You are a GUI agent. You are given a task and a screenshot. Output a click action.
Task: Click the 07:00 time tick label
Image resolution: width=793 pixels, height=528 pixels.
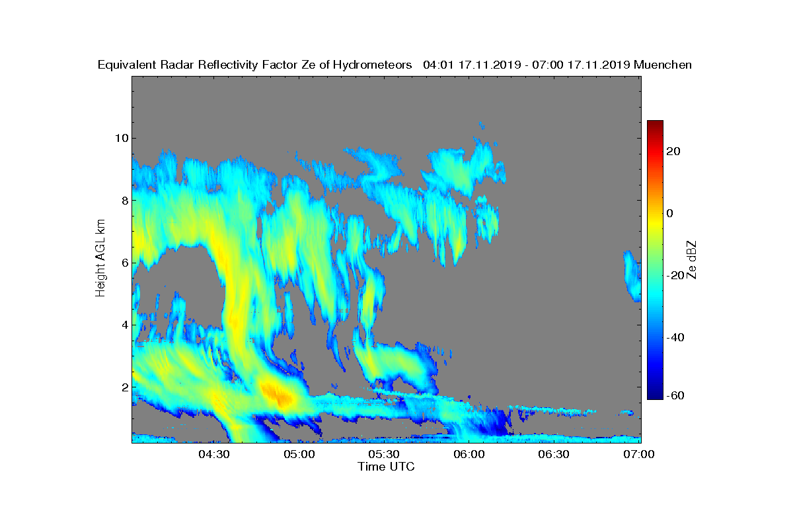[x=639, y=454]
